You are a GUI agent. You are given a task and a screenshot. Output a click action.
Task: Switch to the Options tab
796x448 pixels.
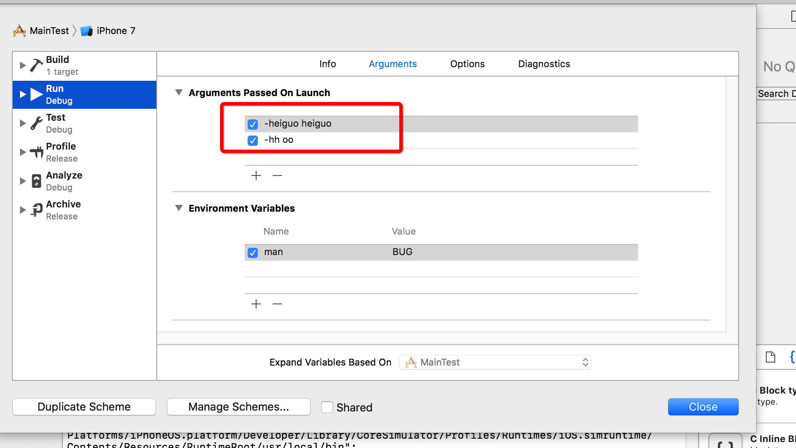pyautogui.click(x=467, y=64)
